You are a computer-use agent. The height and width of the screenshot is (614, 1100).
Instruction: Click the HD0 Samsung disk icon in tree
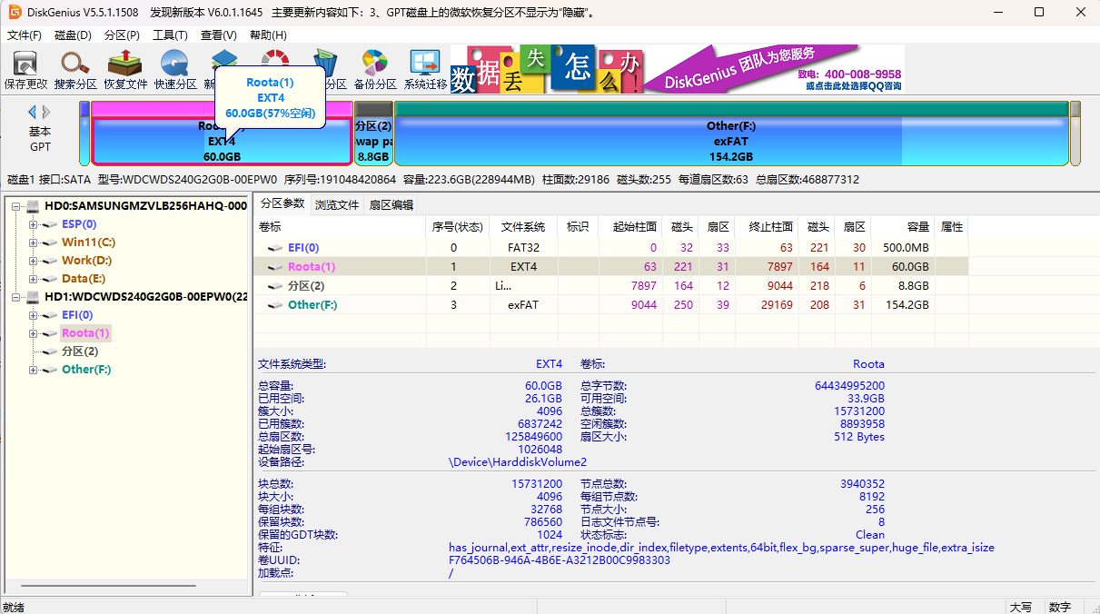coord(33,206)
